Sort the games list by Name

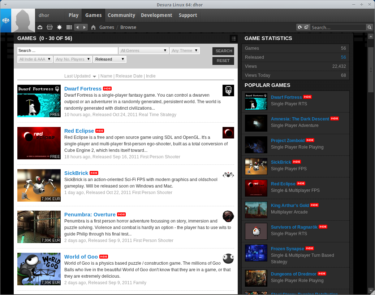pyautogui.click(x=107, y=76)
